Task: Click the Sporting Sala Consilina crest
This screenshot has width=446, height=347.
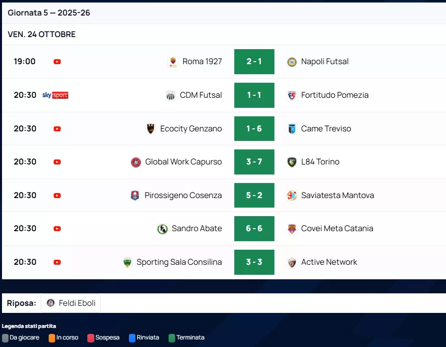Action: click(x=127, y=262)
